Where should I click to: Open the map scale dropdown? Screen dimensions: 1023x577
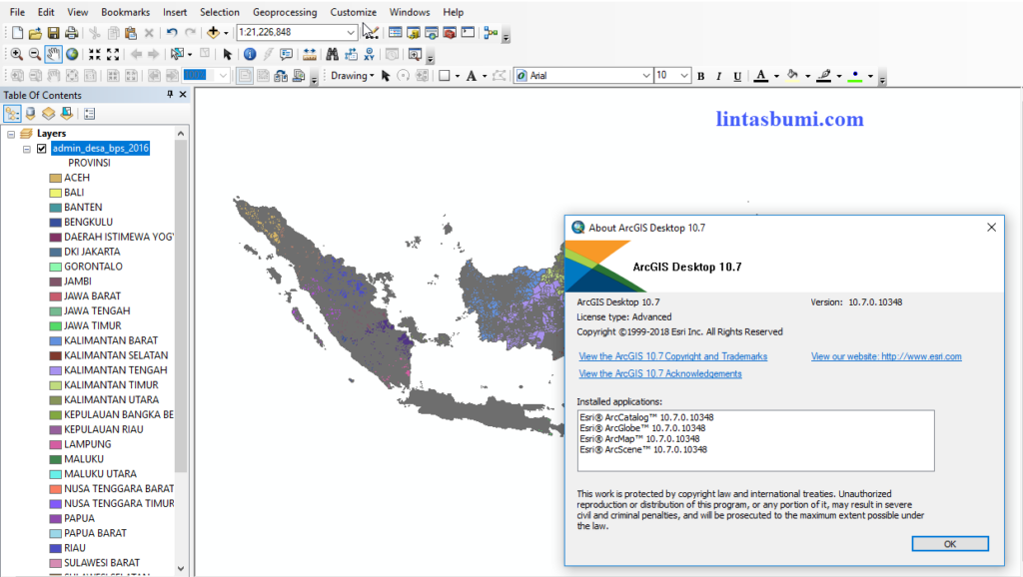pos(352,32)
